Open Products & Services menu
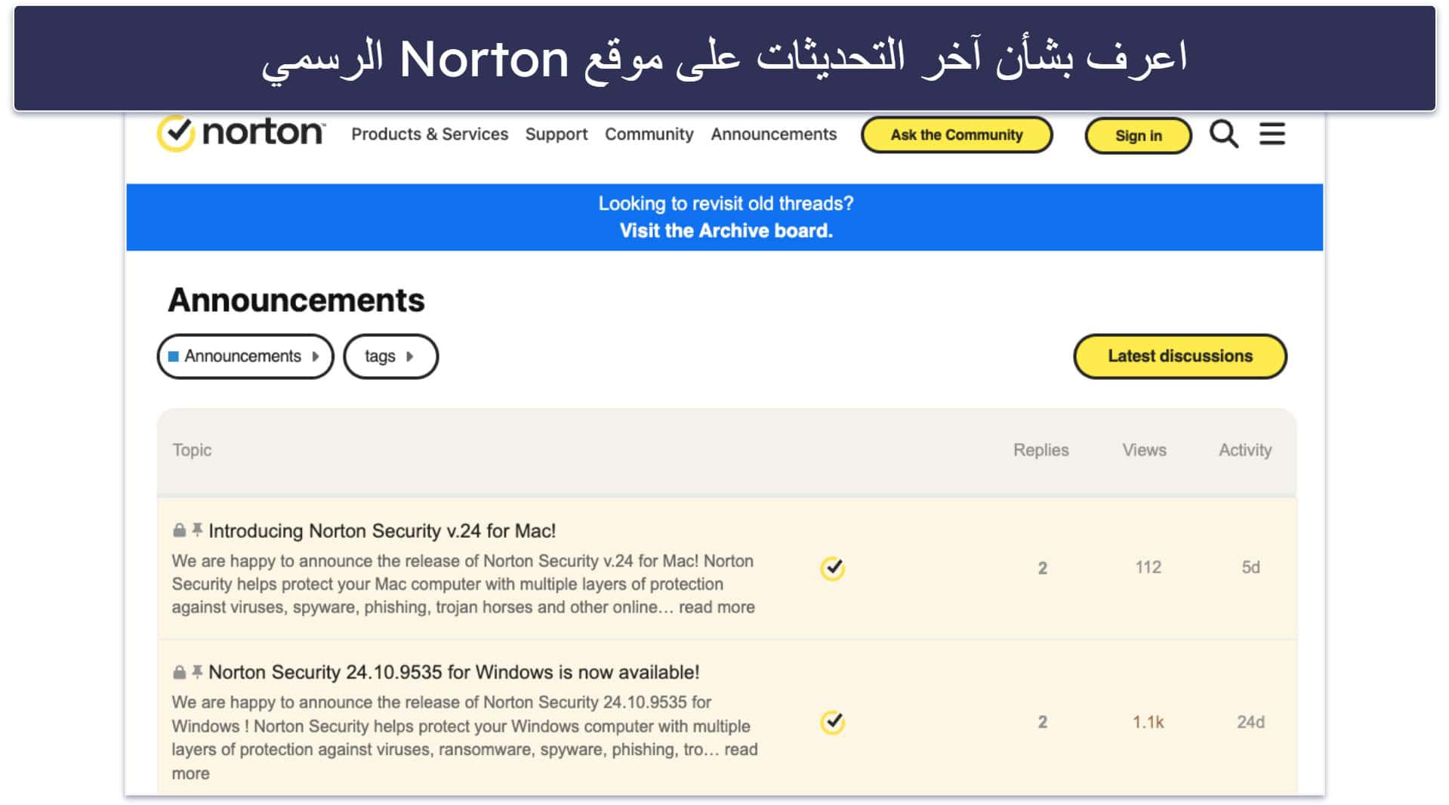Viewport: 1449px width, 805px height. [x=430, y=134]
